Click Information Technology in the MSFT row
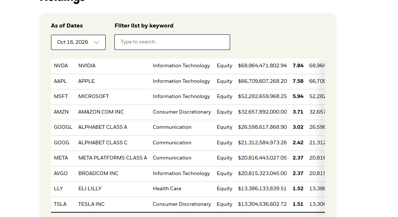Screen dimensions: 398x217 182,97
